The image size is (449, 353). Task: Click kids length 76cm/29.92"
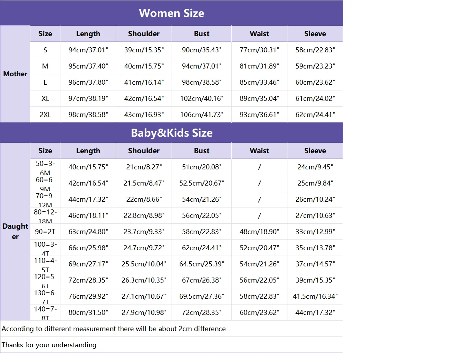tap(88, 296)
